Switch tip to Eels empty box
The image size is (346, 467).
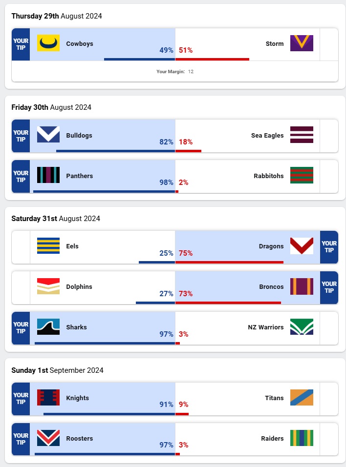(x=21, y=247)
